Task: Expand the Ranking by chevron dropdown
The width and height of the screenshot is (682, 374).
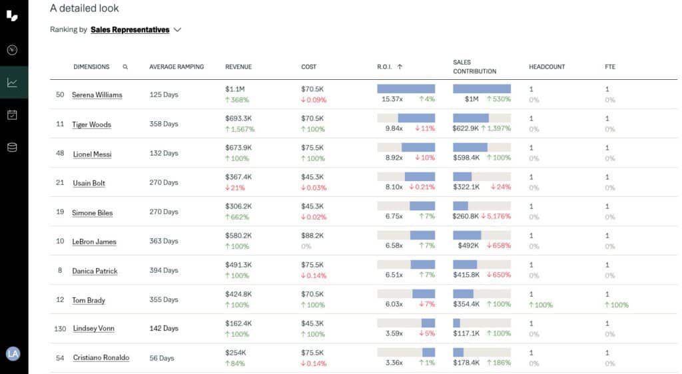Action: (177, 30)
